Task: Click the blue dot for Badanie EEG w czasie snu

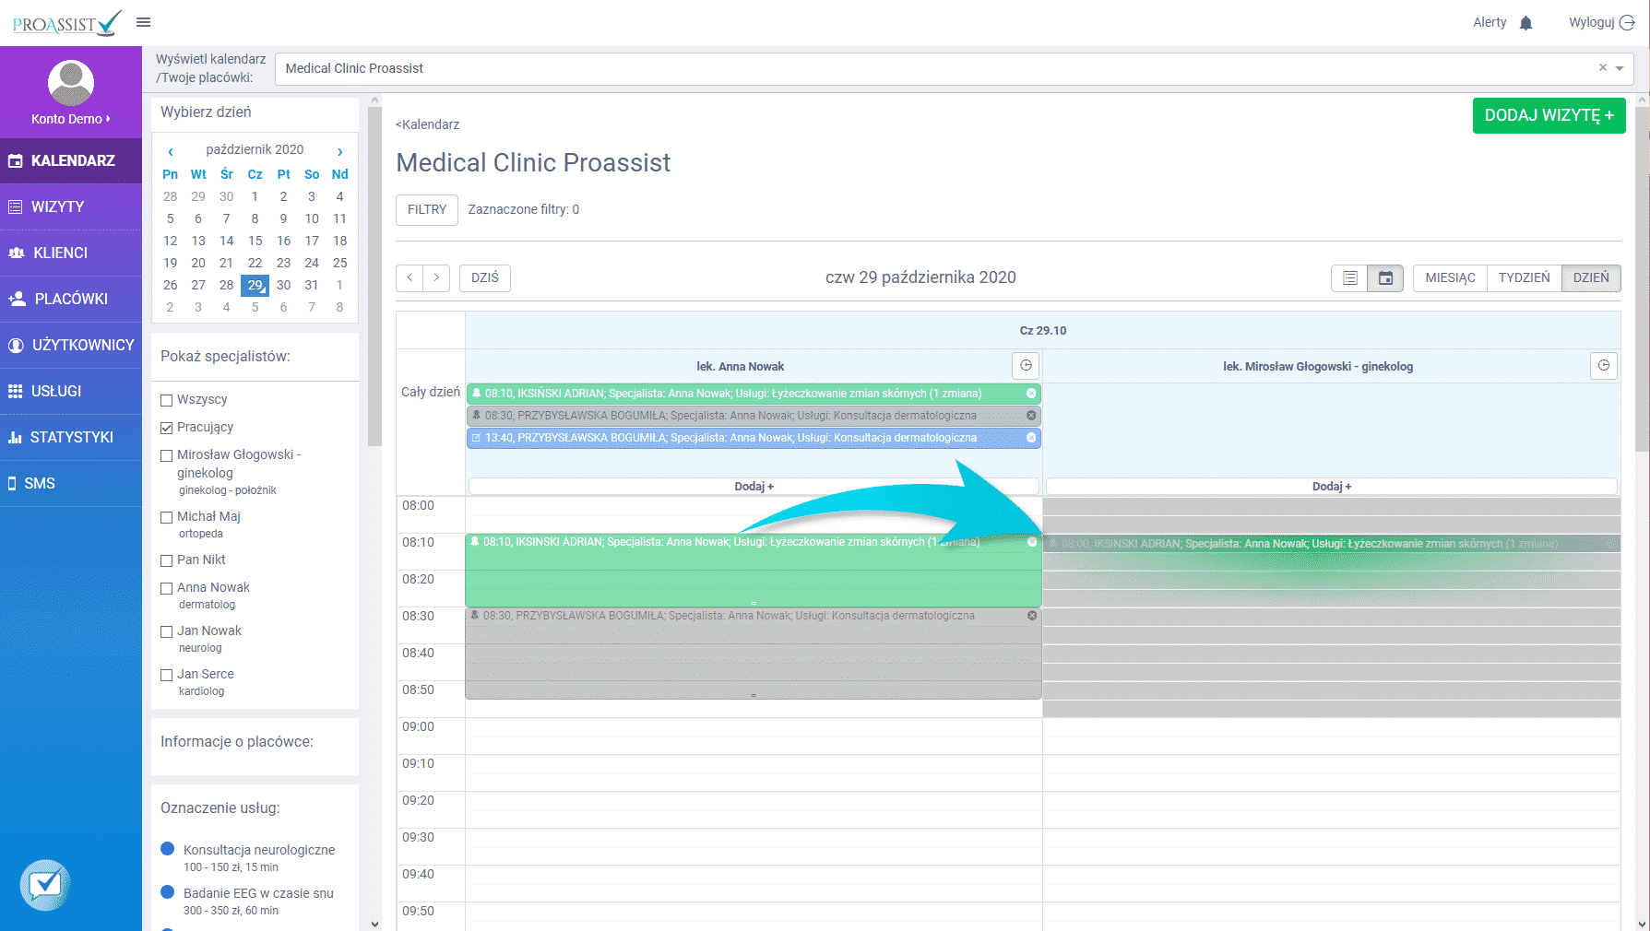Action: [168, 891]
